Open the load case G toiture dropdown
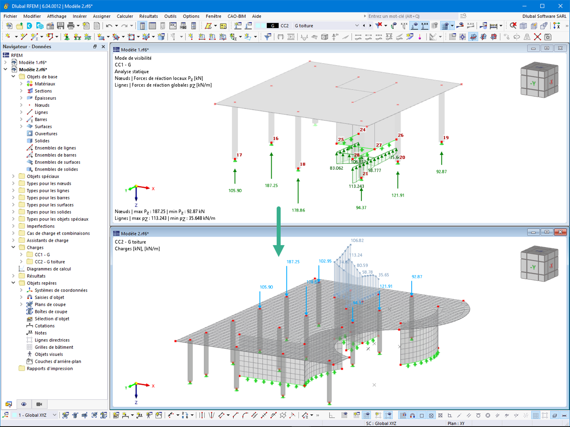 tap(357, 26)
